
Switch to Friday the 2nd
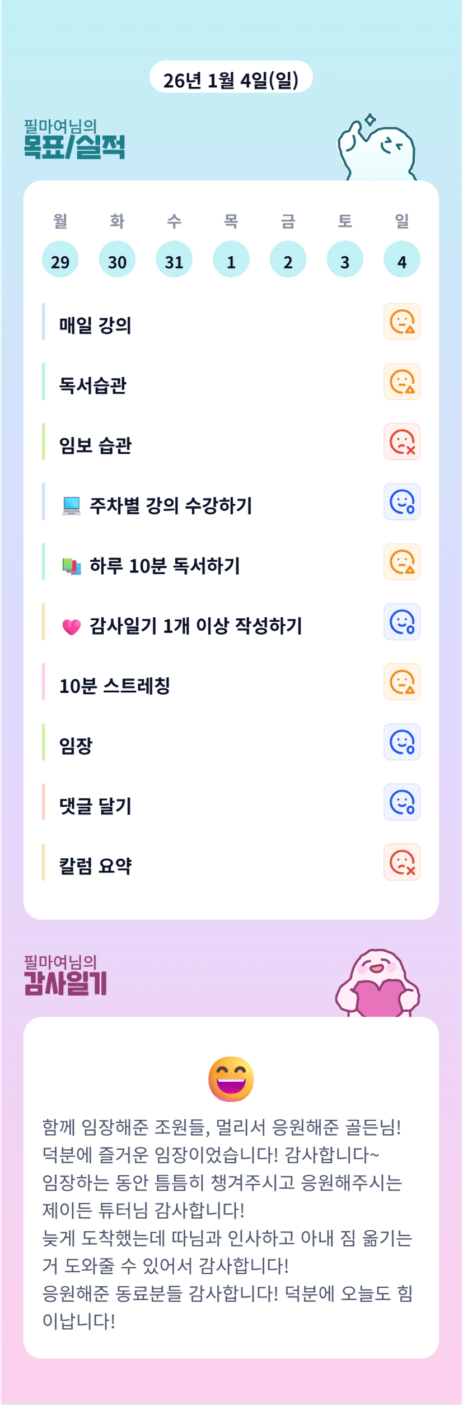pyautogui.click(x=288, y=260)
